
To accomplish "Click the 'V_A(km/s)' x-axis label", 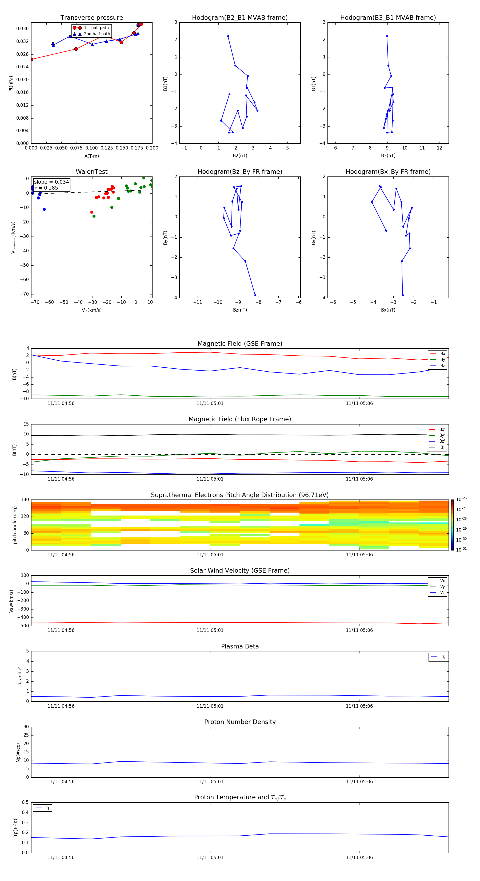I will (91, 310).
